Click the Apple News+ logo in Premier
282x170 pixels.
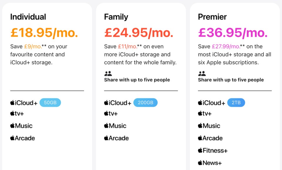[210, 163]
